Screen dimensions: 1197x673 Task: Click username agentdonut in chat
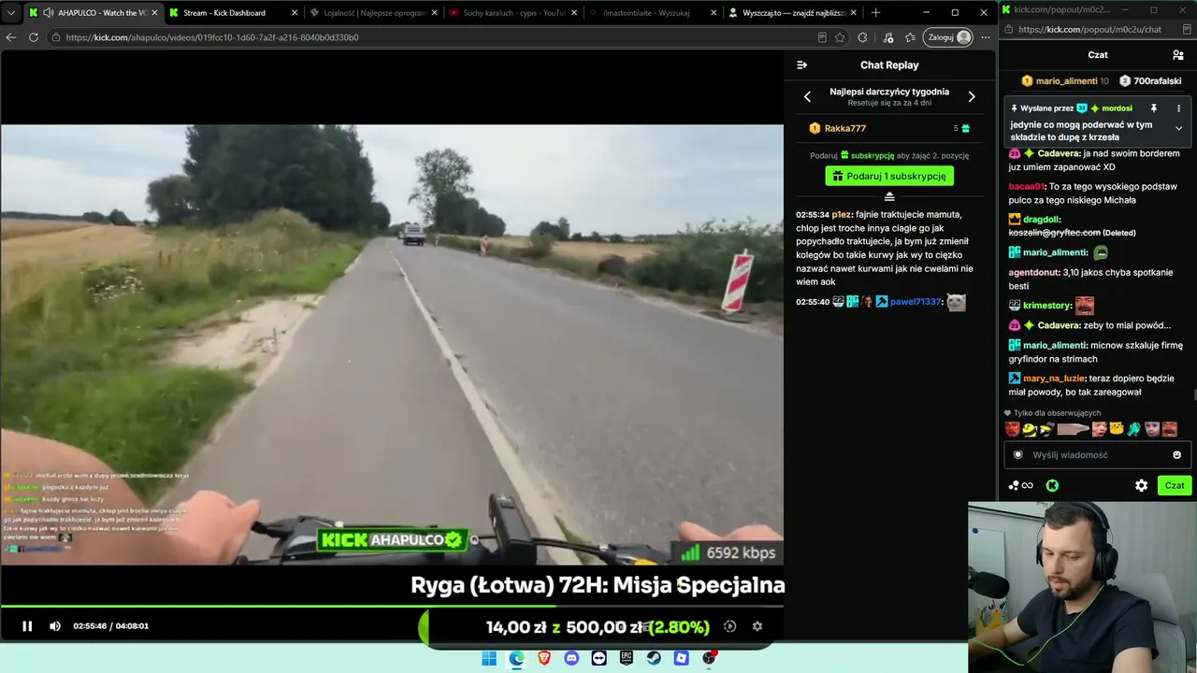1034,273
